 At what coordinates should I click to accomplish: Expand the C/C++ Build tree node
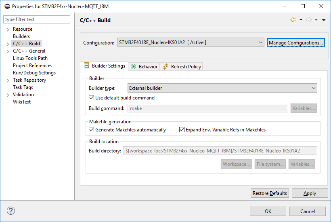pyautogui.click(x=8, y=44)
